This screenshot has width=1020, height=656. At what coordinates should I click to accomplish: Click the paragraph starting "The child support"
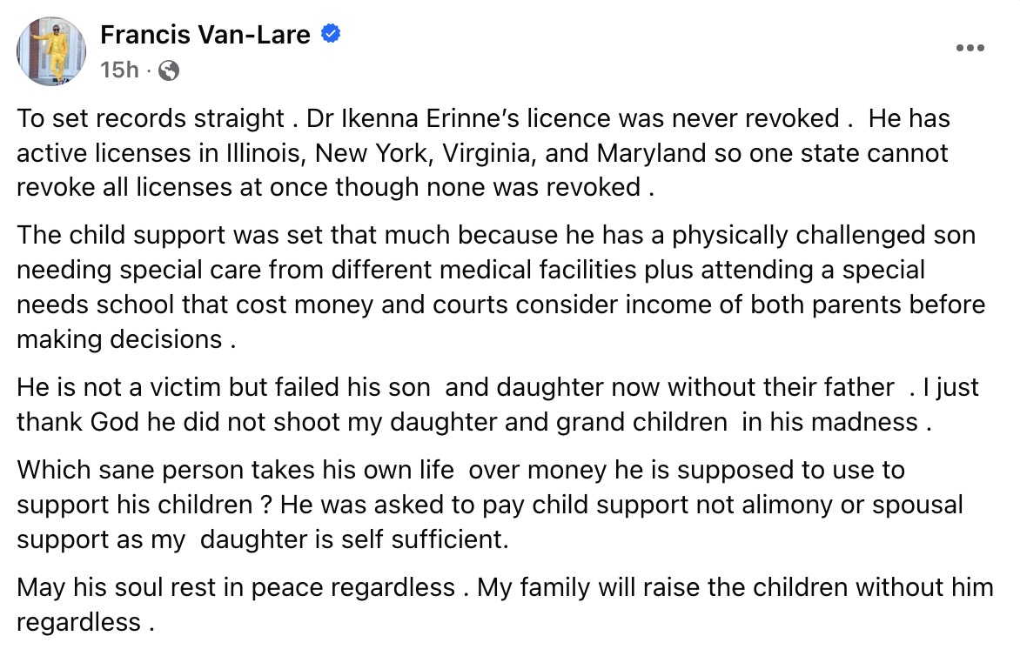(x=500, y=287)
